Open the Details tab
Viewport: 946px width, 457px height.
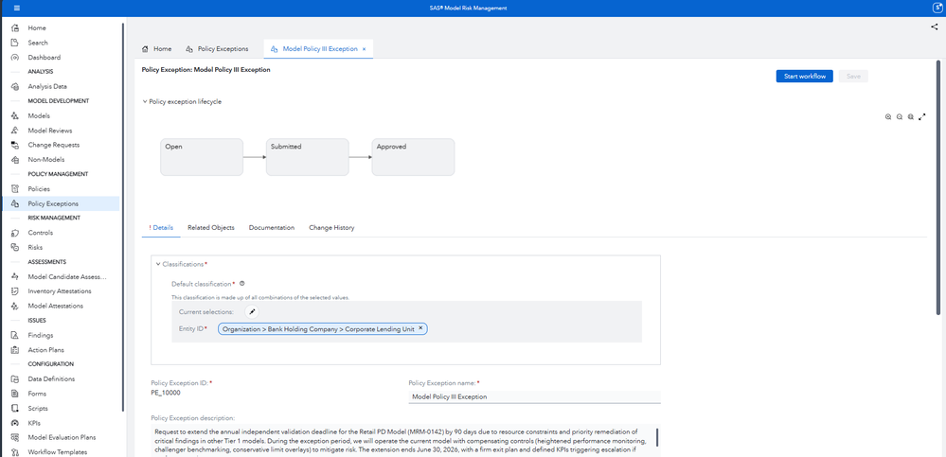[161, 228]
